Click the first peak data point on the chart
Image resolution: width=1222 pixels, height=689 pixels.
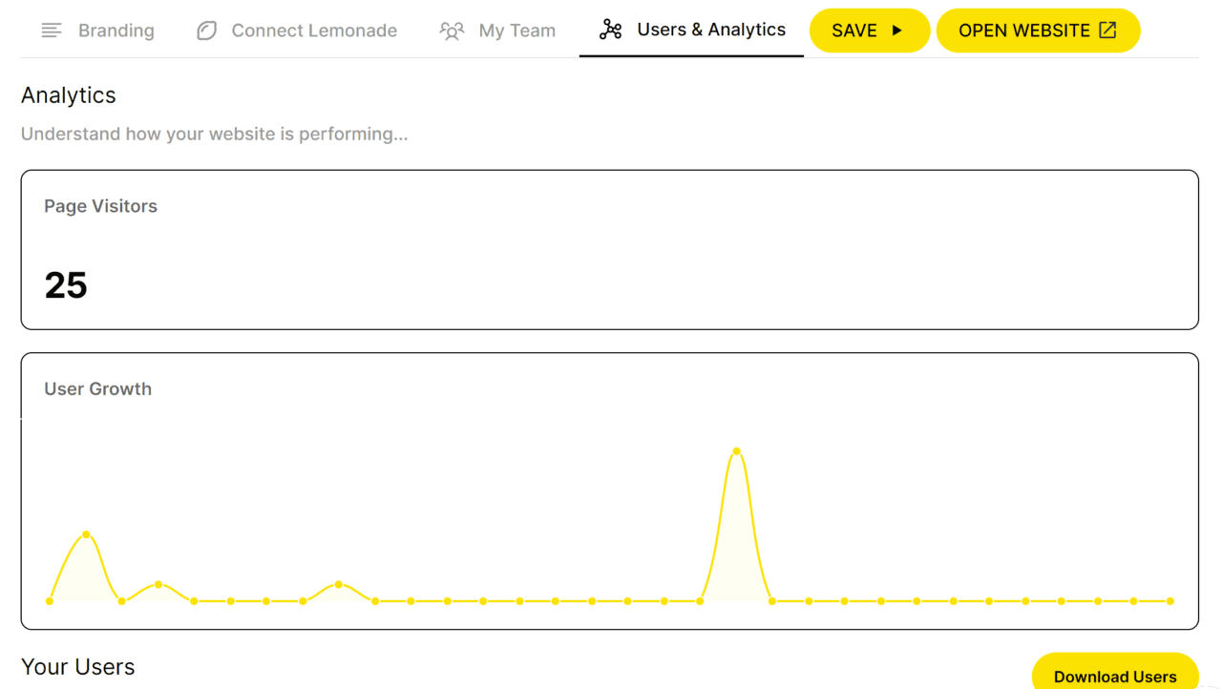[x=86, y=534]
